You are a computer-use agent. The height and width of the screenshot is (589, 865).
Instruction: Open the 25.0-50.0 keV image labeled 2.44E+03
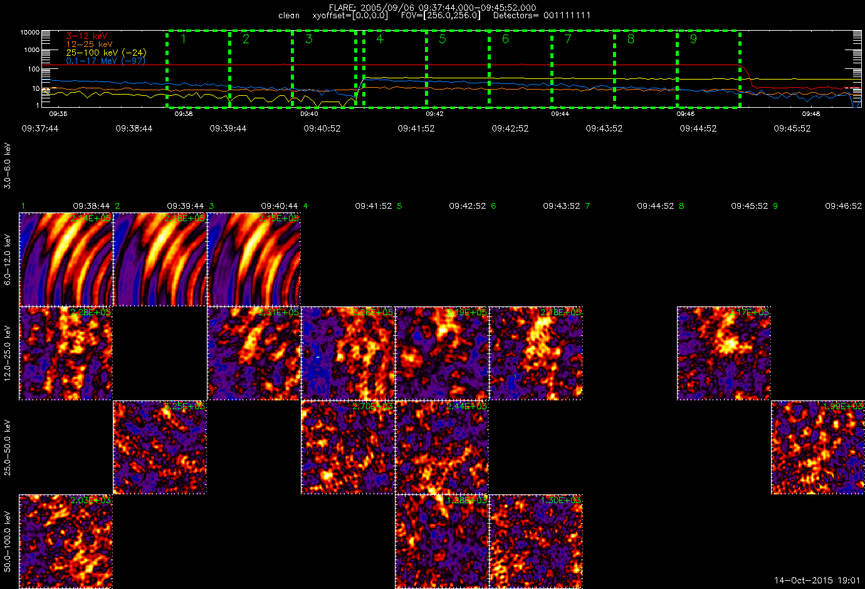click(x=442, y=447)
